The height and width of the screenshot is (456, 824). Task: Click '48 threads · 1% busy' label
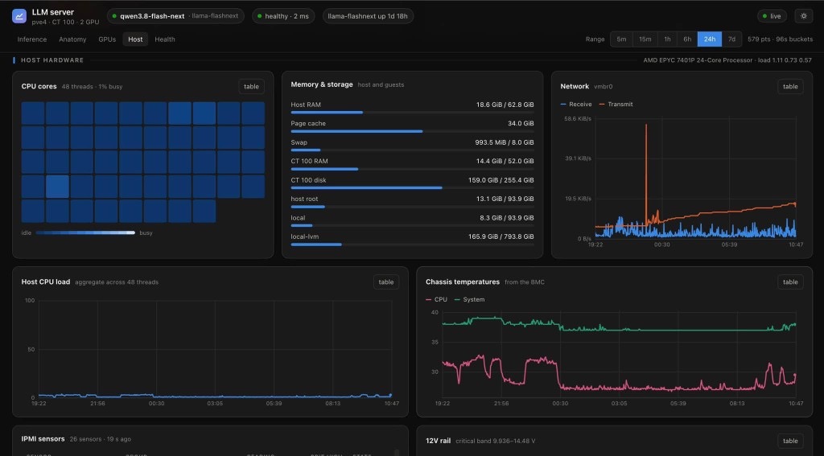92,87
